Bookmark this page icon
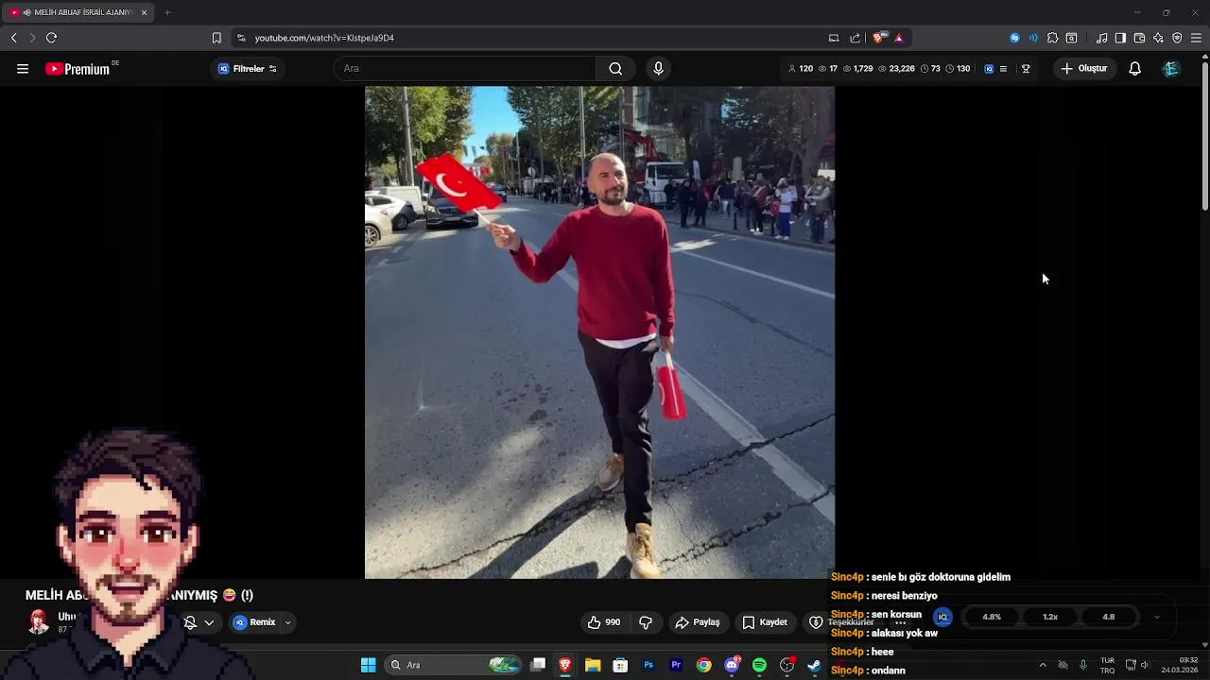Image resolution: width=1210 pixels, height=680 pixels. pyautogui.click(x=216, y=38)
